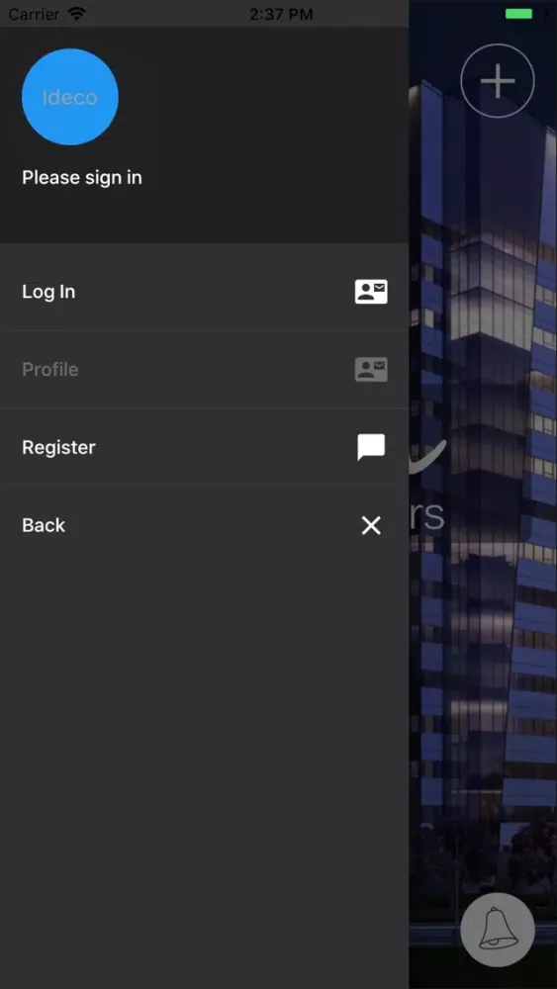Open notifications via the bell button
557x989 pixels.
click(x=498, y=930)
